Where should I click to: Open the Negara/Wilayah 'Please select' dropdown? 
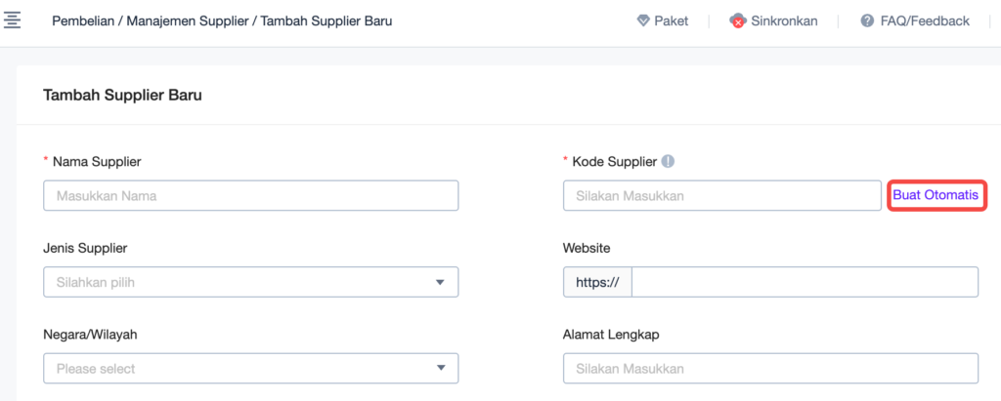tap(251, 369)
